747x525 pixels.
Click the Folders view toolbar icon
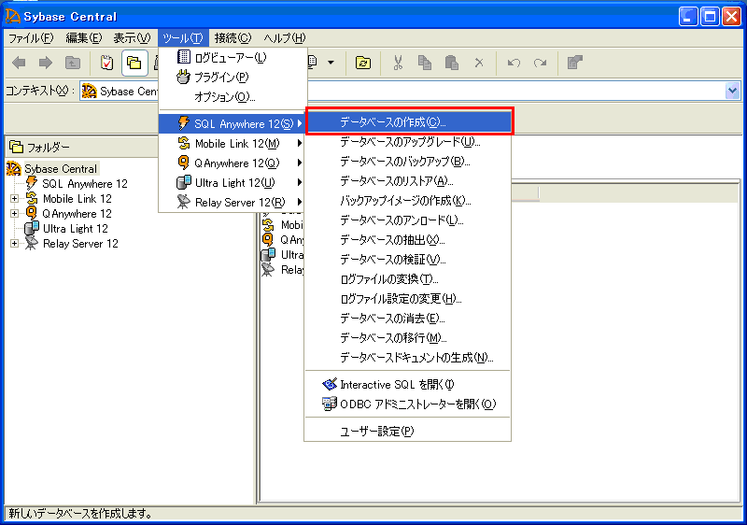point(134,63)
